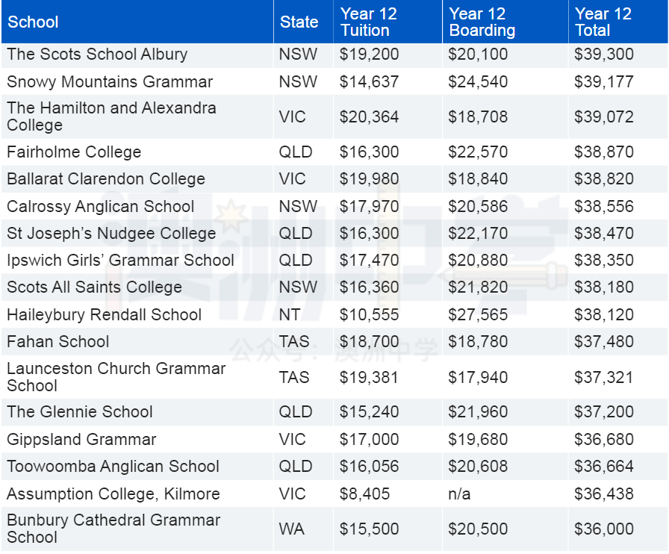This screenshot has width=669, height=554.
Task: Click Fairholme College total $38,870
Action: pyautogui.click(x=603, y=152)
